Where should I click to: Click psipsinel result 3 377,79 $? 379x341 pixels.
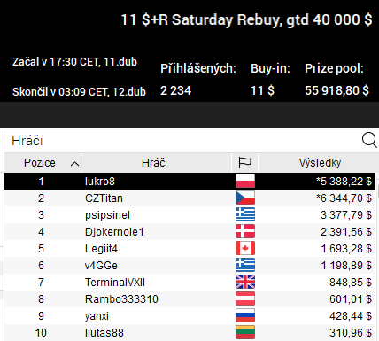346,215
